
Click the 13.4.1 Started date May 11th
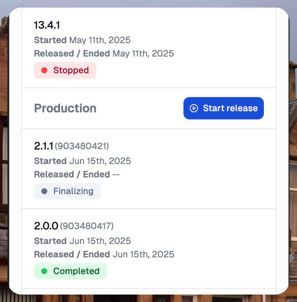pyautogui.click(x=100, y=40)
